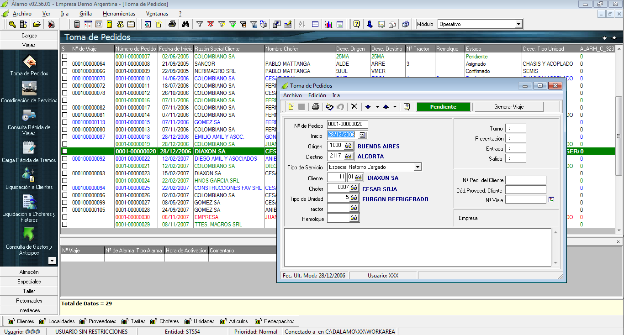Click lookup glasses beside Tractor field

click(354, 208)
